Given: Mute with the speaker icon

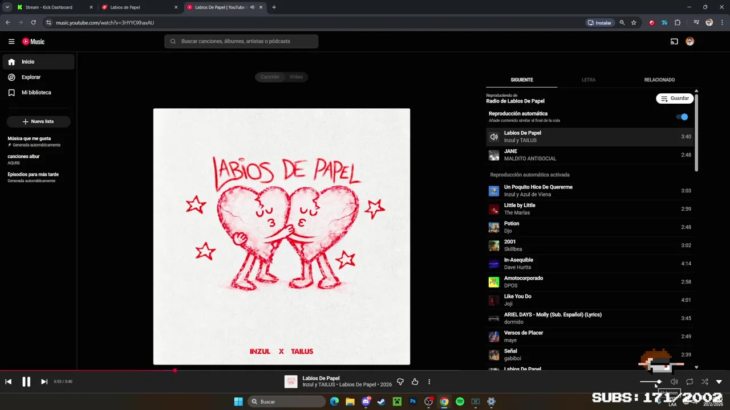Looking at the screenshot, I should pyautogui.click(x=674, y=382).
